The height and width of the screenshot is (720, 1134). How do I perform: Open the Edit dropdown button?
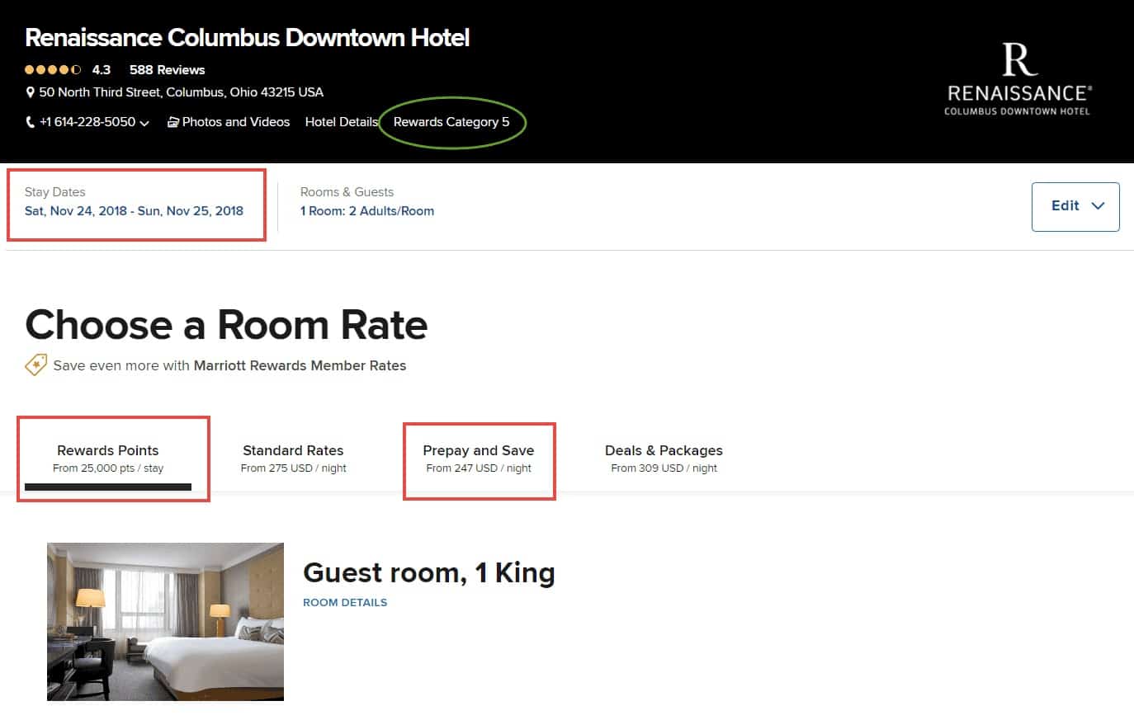[1075, 206]
